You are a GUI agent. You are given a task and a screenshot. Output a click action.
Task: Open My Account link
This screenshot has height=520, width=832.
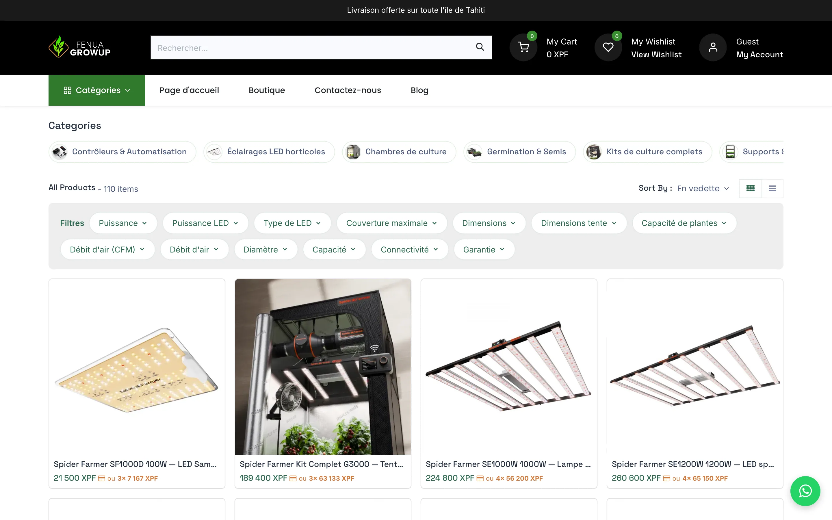(759, 54)
